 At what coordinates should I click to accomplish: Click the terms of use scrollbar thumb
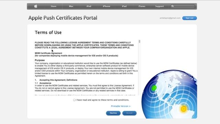139,41
